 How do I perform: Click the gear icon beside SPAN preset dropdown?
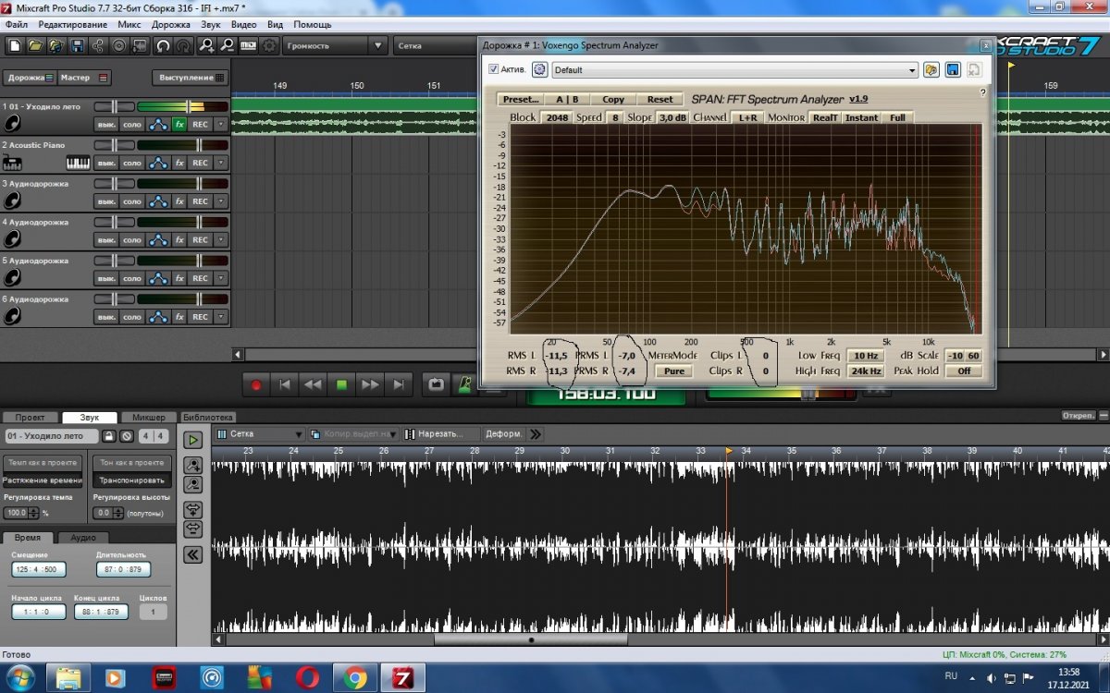pyautogui.click(x=539, y=69)
